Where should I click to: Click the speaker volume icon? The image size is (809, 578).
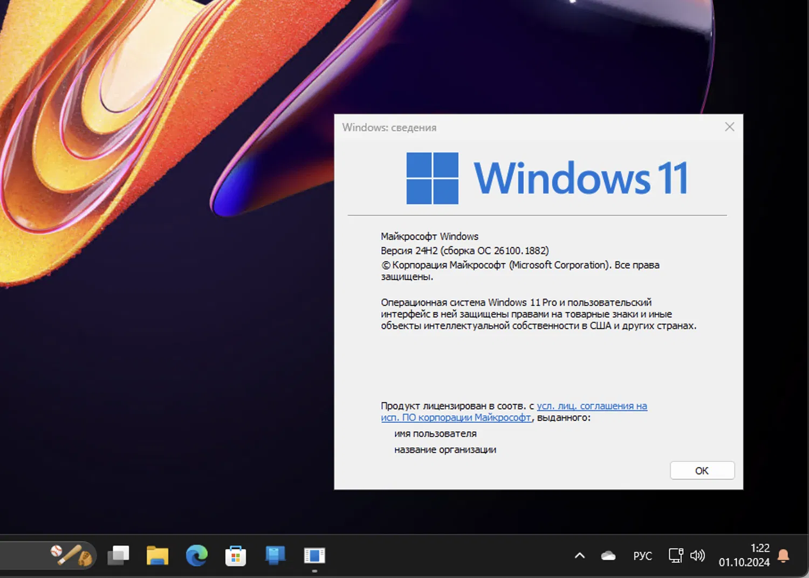[x=698, y=555]
